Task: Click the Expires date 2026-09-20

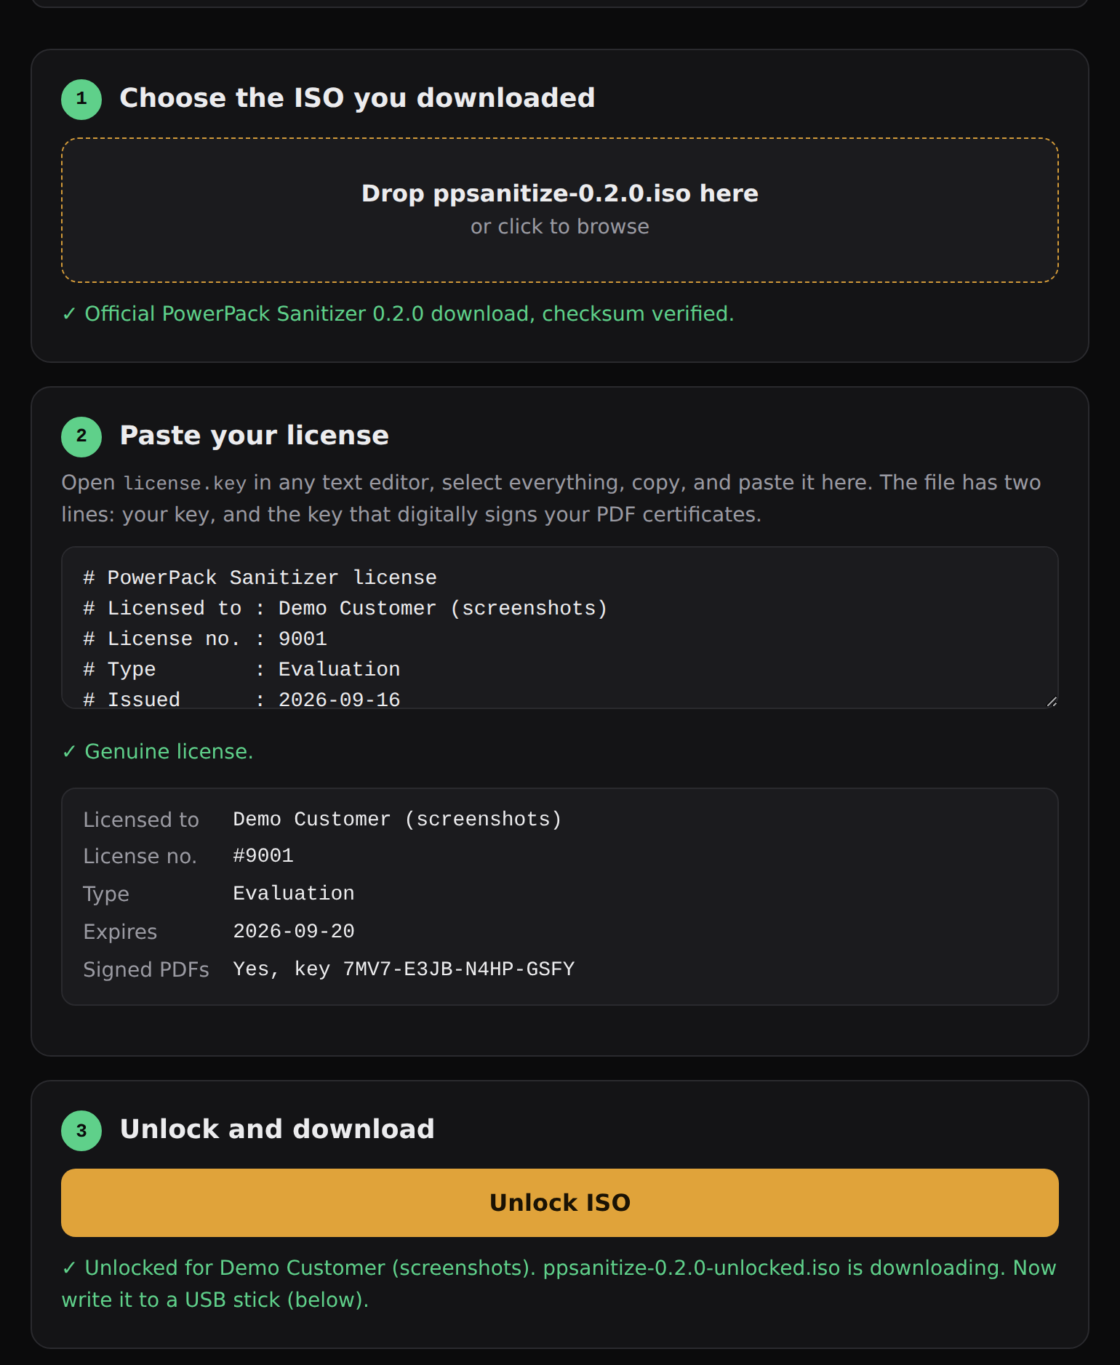Action: coord(294,931)
